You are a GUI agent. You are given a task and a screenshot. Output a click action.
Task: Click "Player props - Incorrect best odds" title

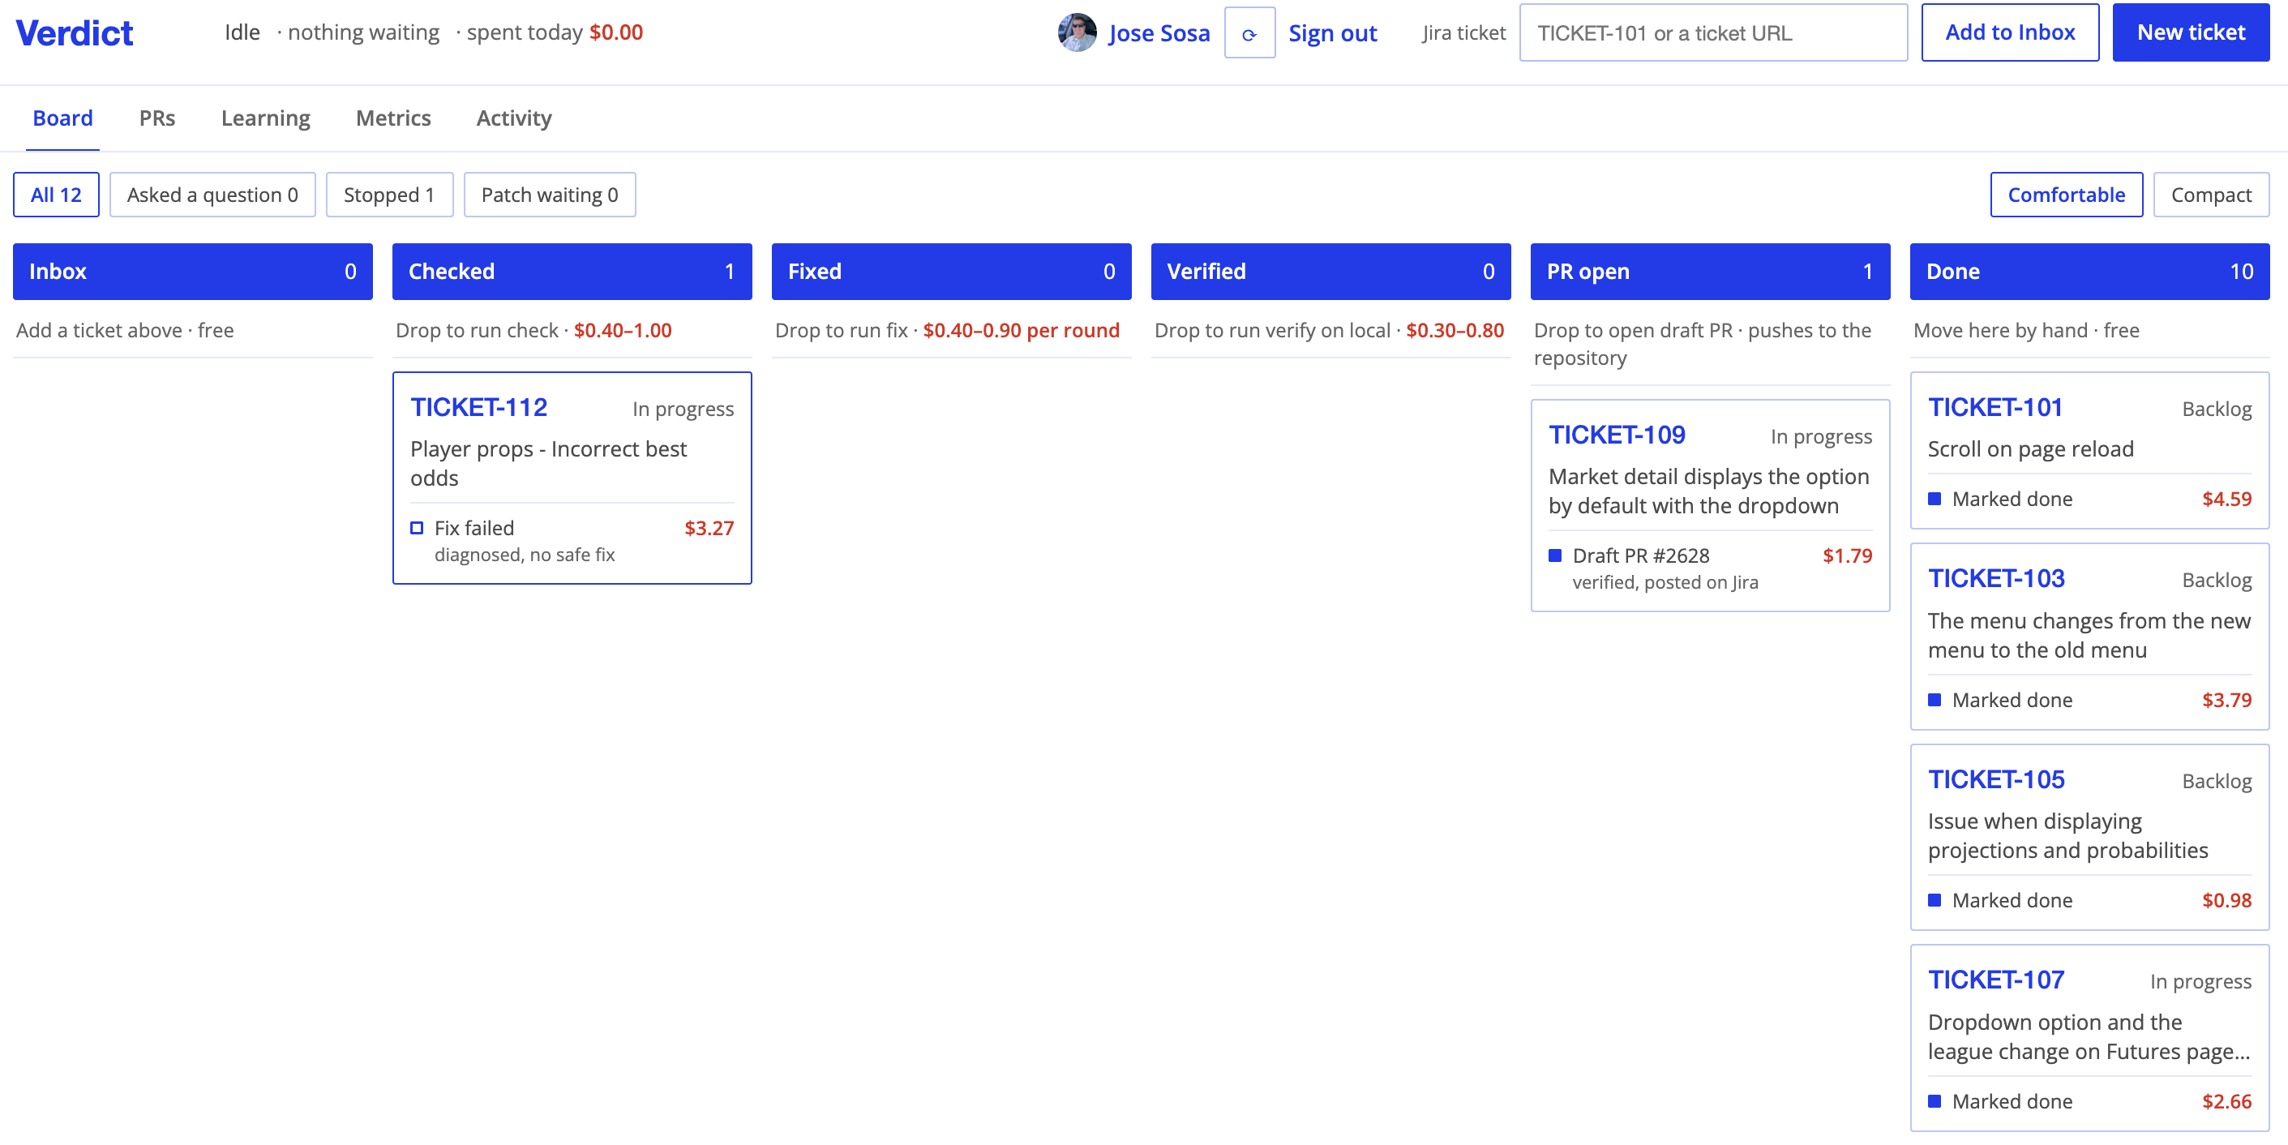tap(548, 464)
